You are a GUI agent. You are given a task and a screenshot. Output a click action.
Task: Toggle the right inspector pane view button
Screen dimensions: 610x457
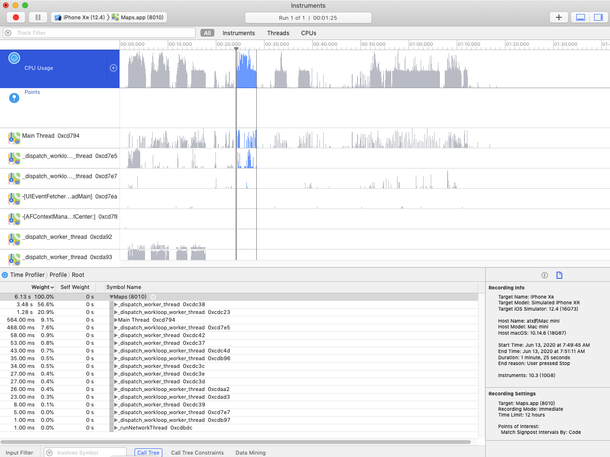[x=598, y=17]
